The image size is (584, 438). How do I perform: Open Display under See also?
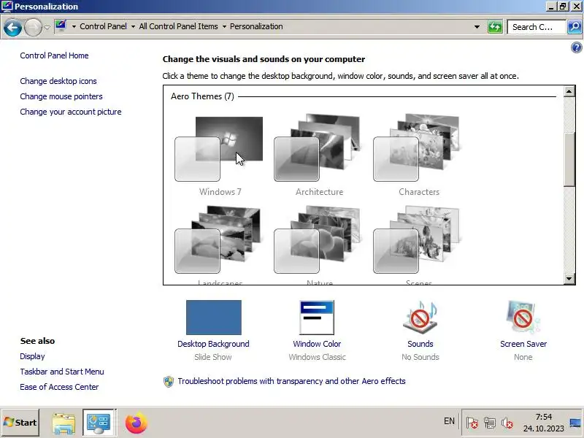pos(32,356)
